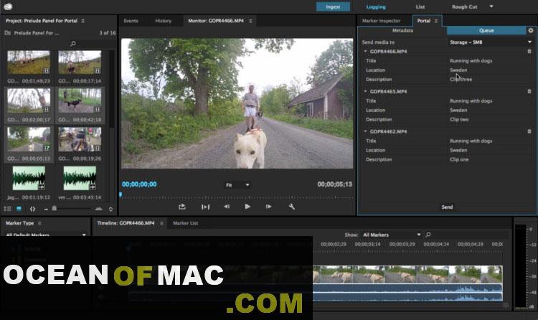538x320 pixels.
Task: Delete GOPR4462.MP4 from queue with trash icon
Action: 529,131
